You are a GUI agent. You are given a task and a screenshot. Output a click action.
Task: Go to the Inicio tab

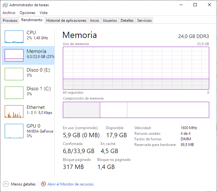(94, 21)
